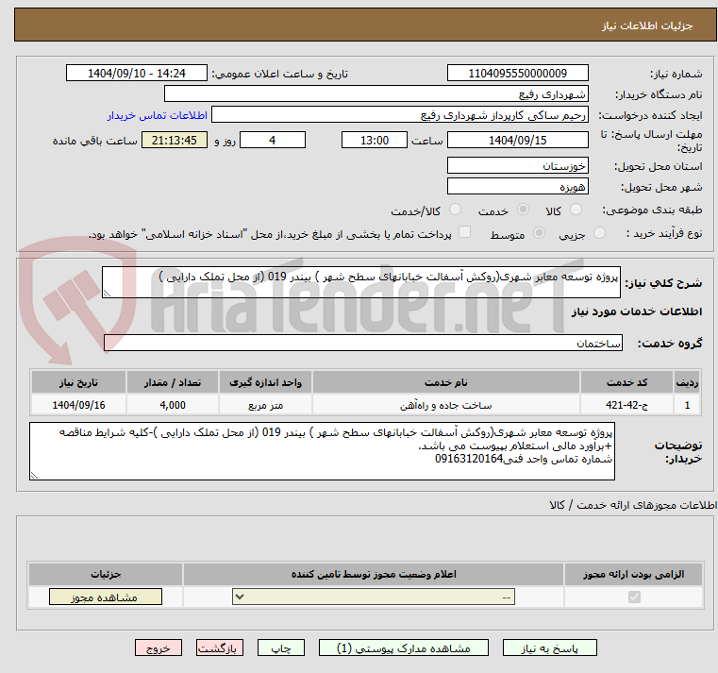The image size is (718, 673).
Task: Click the شرح کلی نیاز text area
Action: [361, 282]
